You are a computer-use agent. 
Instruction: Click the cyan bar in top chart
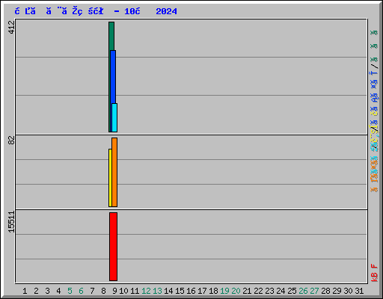click(114, 117)
